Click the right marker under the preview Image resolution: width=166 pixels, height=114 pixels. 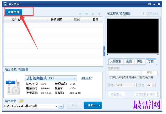click(x=158, y=55)
